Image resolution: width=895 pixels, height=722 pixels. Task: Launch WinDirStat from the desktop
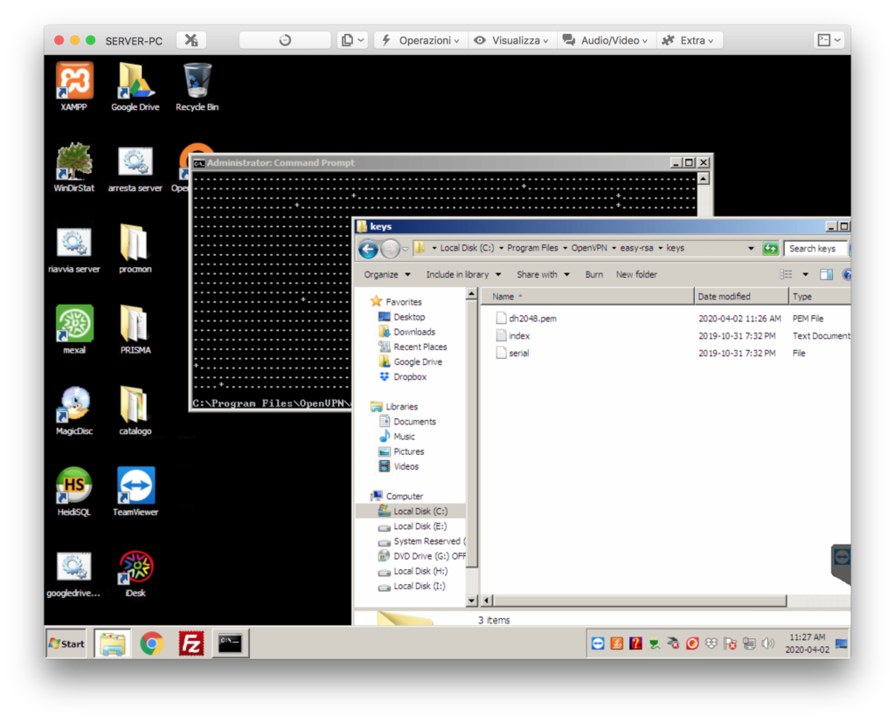[73, 168]
